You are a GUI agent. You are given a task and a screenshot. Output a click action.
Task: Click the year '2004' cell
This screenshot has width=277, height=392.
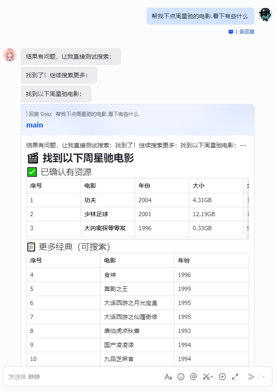pyautogui.click(x=162, y=200)
